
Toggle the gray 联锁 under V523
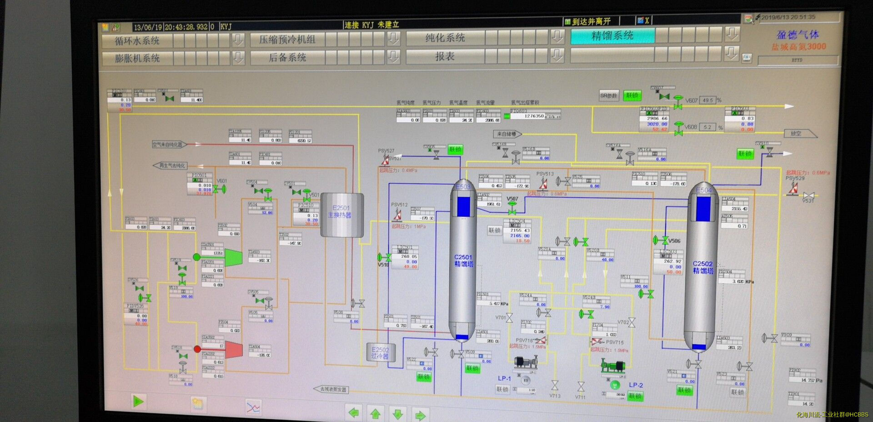click(x=738, y=392)
